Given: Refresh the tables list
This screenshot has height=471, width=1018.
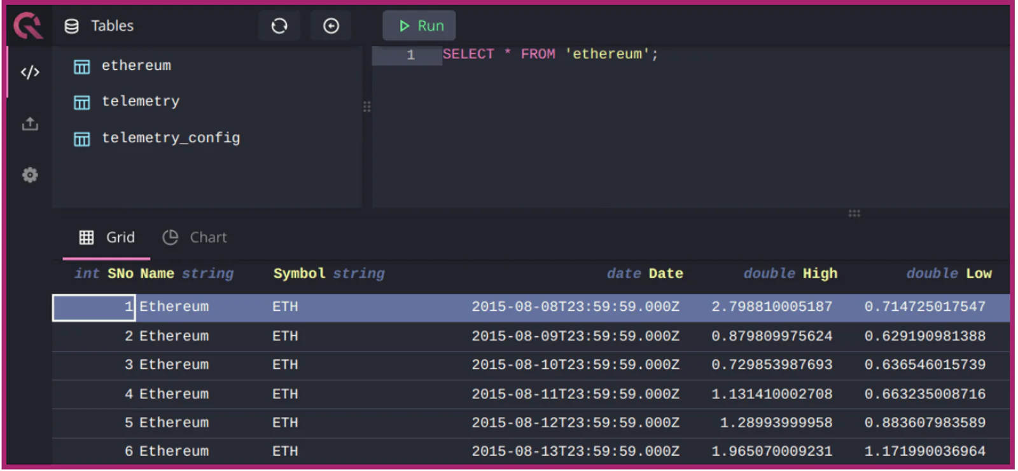Looking at the screenshot, I should click(279, 26).
